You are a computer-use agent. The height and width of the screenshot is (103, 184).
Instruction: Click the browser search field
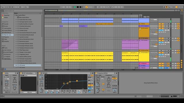coord(24,11)
